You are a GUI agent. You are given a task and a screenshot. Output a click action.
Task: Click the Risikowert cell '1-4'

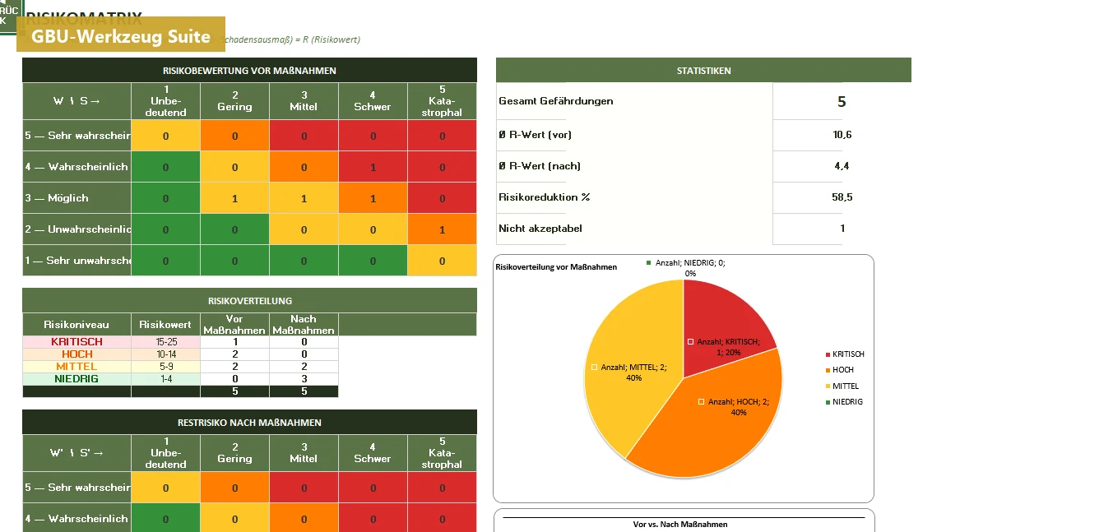click(x=165, y=379)
